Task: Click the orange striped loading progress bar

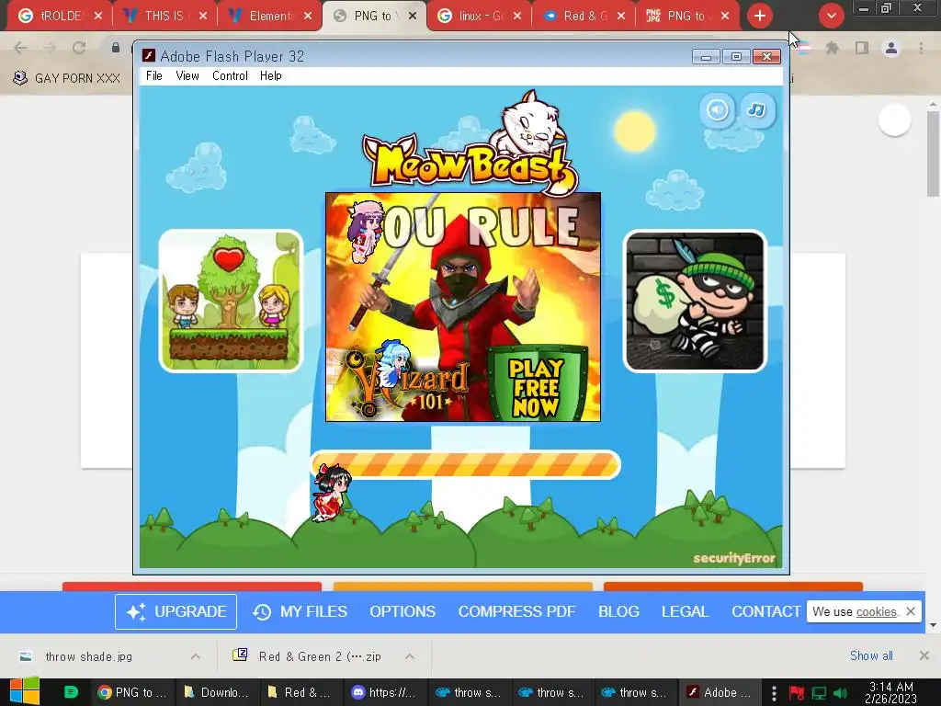Action: click(465, 464)
